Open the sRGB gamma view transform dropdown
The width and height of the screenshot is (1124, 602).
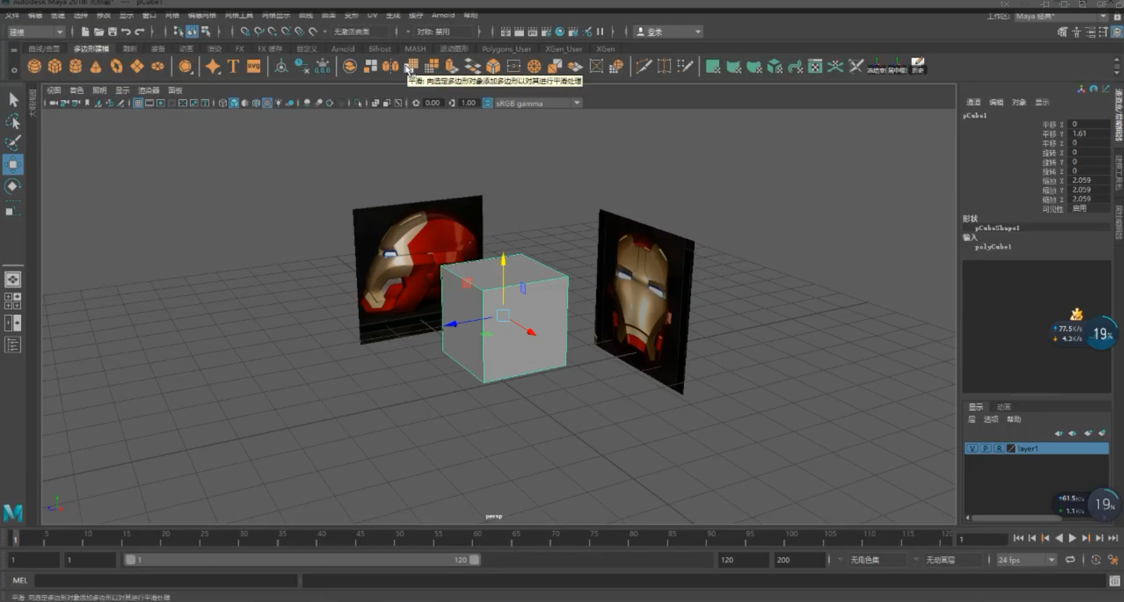point(538,103)
